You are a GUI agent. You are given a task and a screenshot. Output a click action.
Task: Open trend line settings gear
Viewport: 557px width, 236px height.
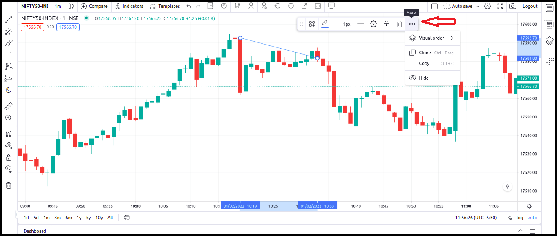[374, 24]
